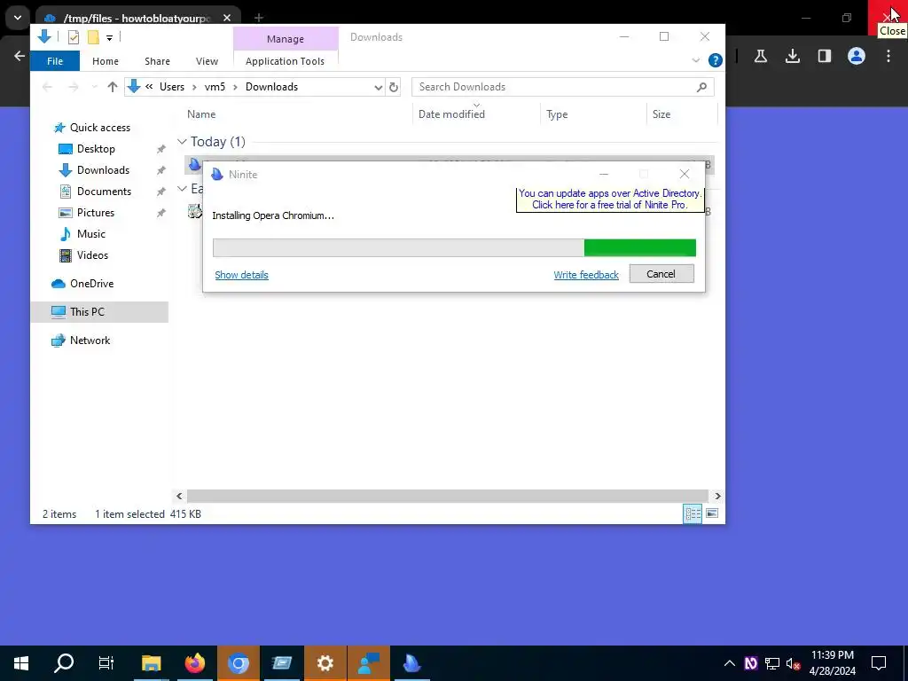The width and height of the screenshot is (908, 681).
Task: Sort by the Type column
Action: pos(557,114)
